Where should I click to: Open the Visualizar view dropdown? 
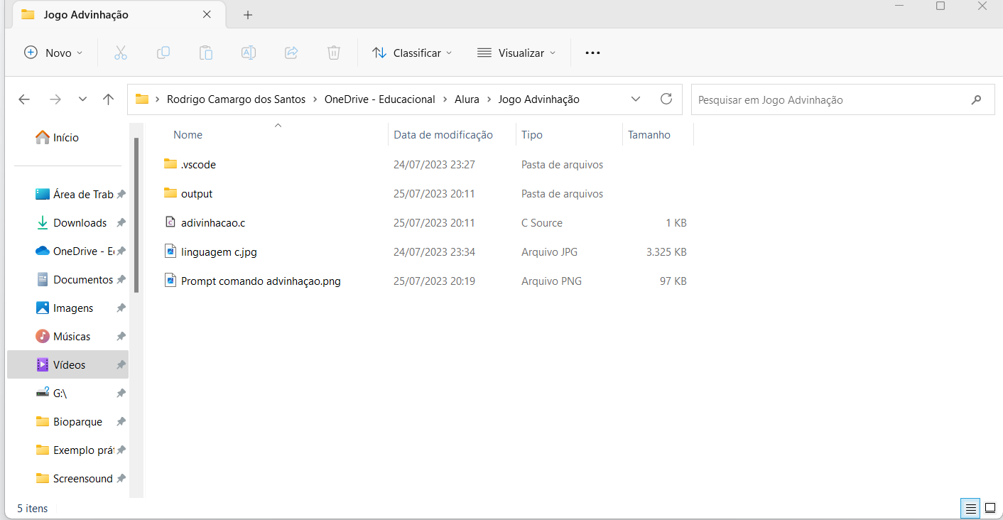(x=516, y=53)
